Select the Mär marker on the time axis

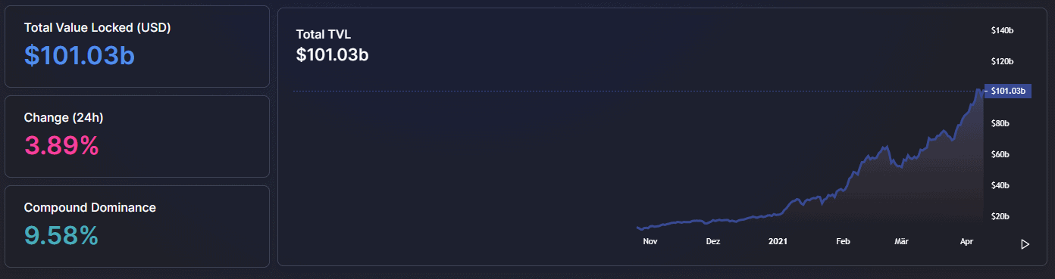901,242
